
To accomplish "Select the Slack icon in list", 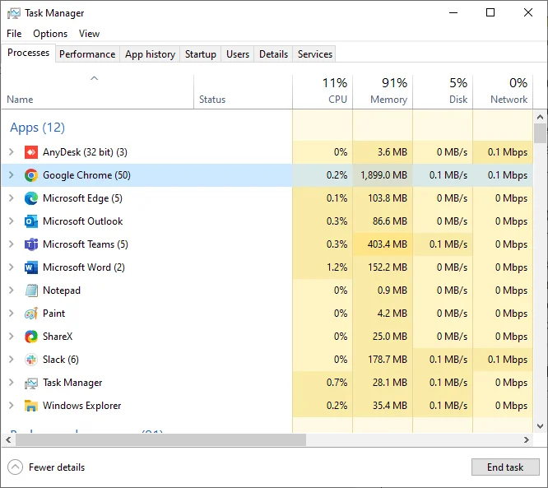I will (31, 360).
